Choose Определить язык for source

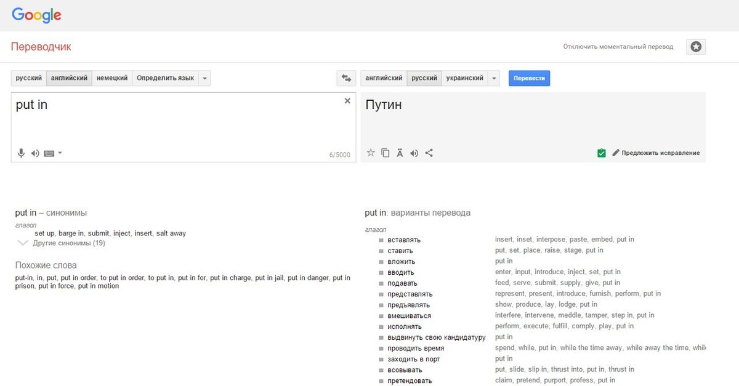pyautogui.click(x=165, y=78)
